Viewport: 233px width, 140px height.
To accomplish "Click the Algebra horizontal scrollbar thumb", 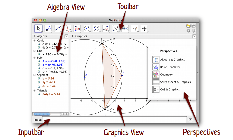I will click(x=42, y=114).
